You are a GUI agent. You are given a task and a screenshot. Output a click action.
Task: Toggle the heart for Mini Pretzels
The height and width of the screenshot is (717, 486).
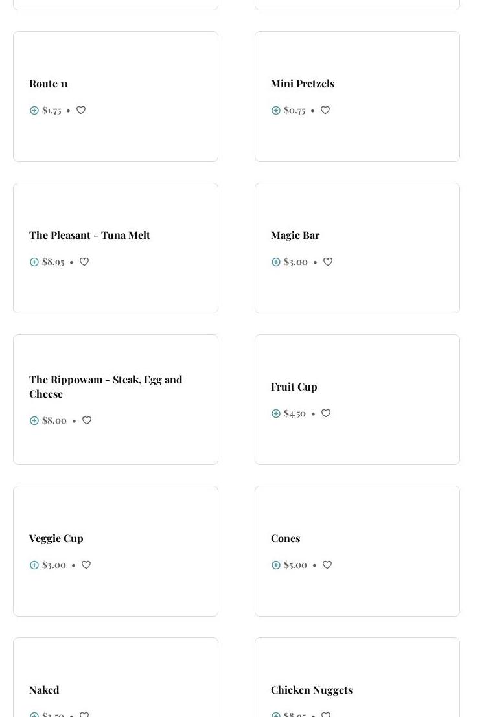tap(325, 110)
